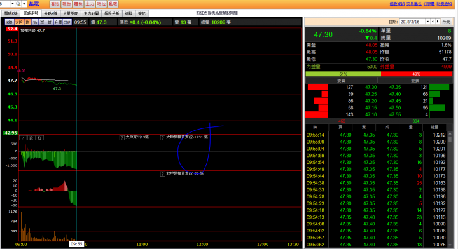Click the 看法 toolbar button

(55, 4)
